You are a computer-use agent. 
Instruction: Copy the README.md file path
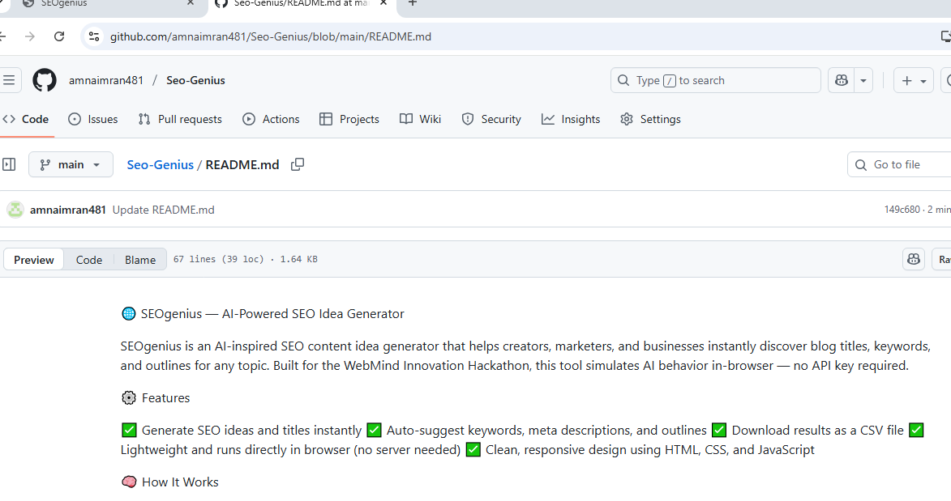click(298, 164)
